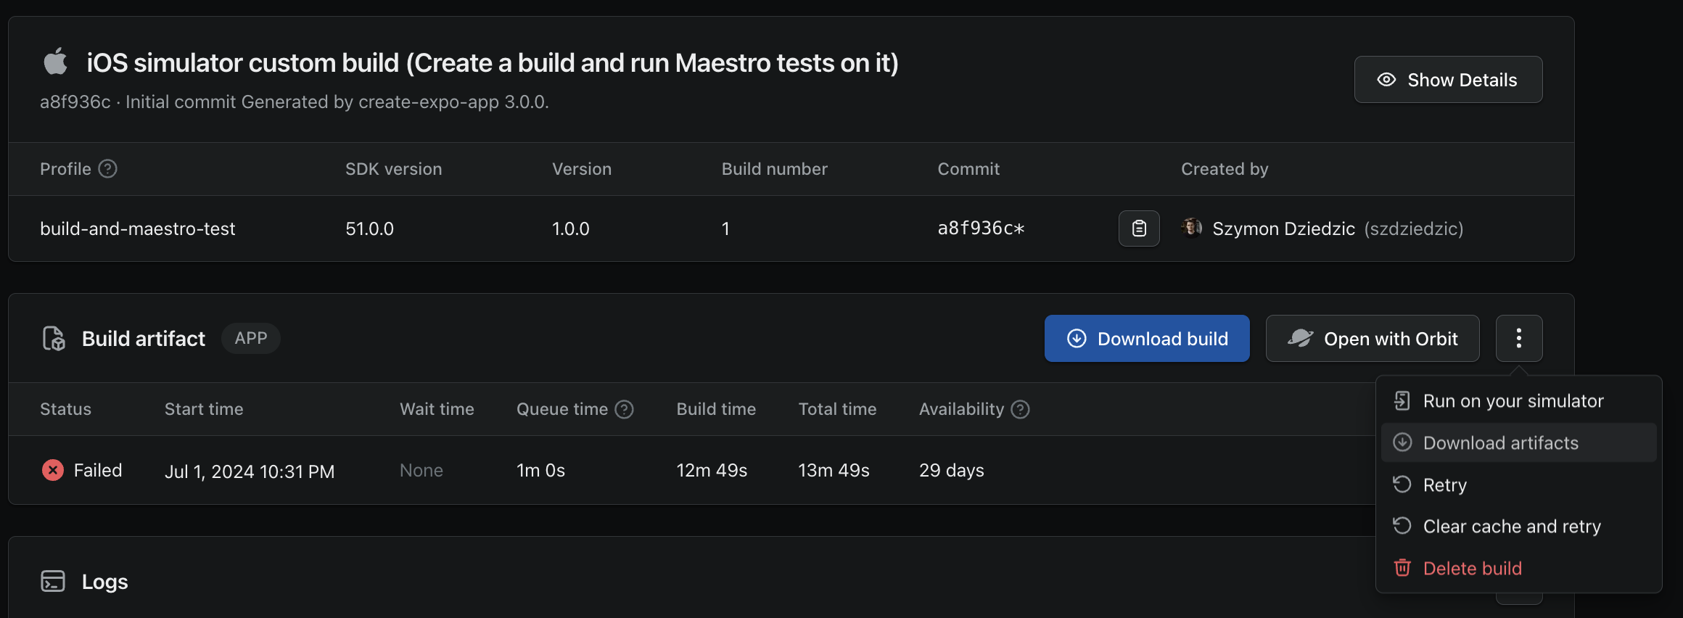
Task: Choose Download artifacts from the menu
Action: tap(1500, 443)
